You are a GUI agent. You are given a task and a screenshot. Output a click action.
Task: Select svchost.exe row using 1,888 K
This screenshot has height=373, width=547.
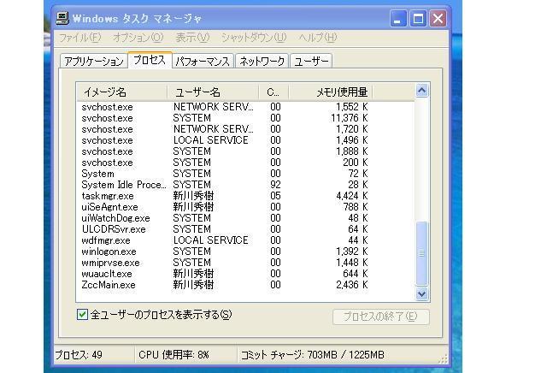coord(245,151)
